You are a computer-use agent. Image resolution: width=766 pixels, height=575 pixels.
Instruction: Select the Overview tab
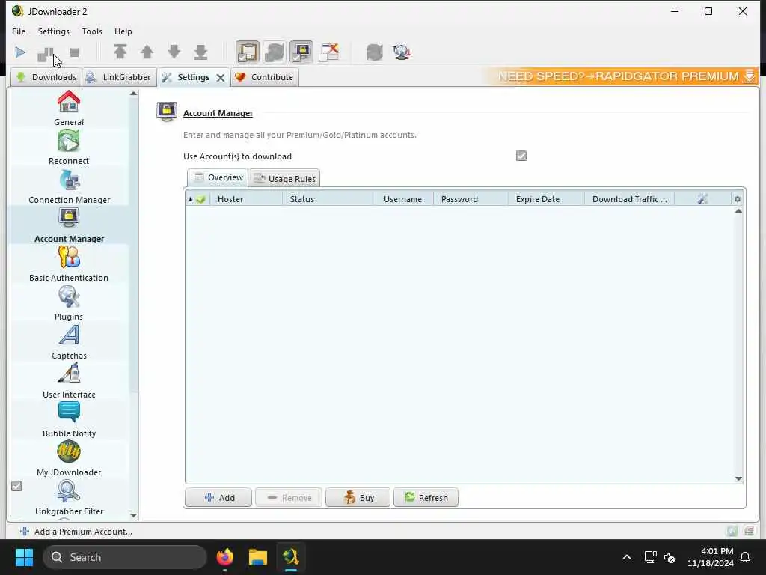(x=218, y=177)
